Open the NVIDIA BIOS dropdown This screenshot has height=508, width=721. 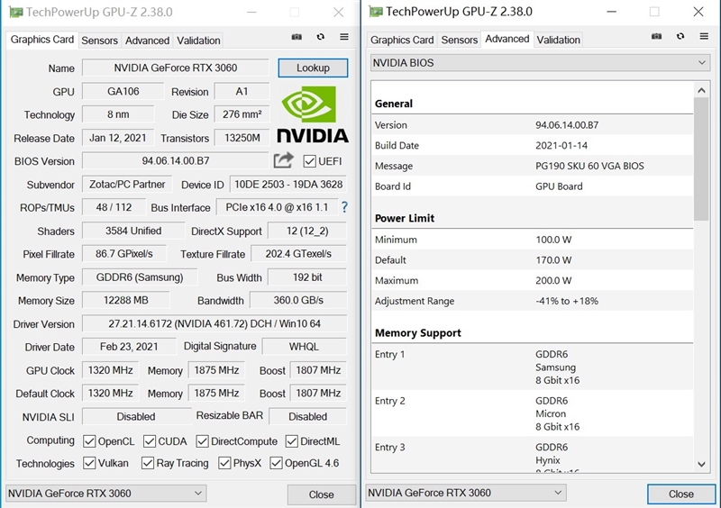[x=540, y=63]
